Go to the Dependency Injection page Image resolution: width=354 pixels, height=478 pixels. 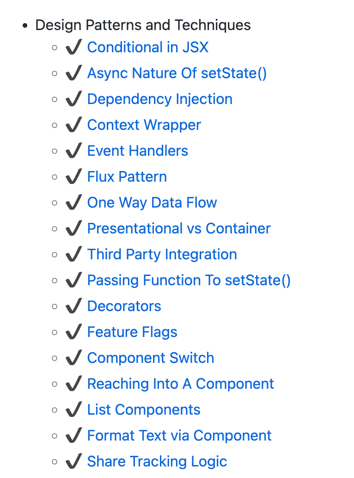(x=159, y=99)
